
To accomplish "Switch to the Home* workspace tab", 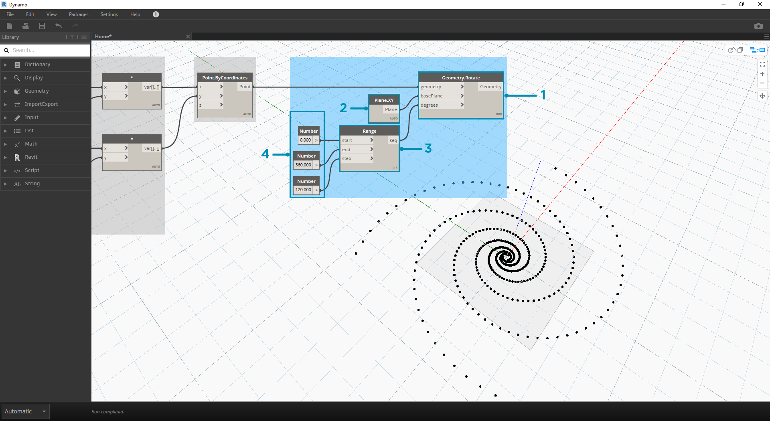I will click(103, 36).
